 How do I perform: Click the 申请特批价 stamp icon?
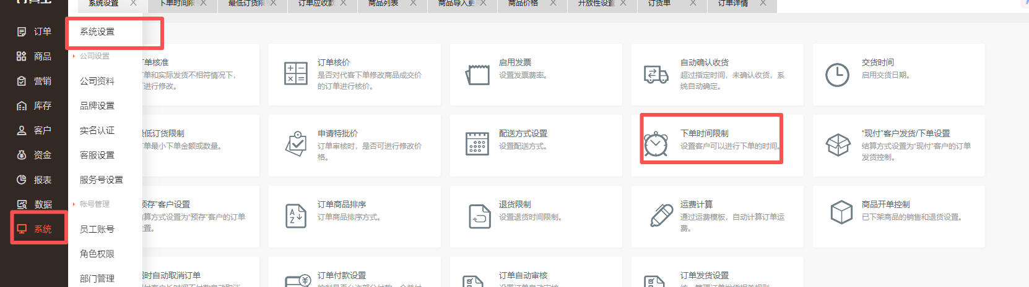point(296,144)
